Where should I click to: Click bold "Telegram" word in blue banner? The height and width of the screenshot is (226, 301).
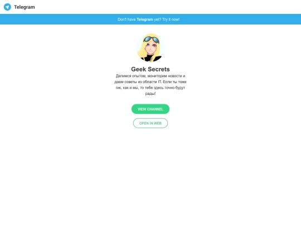pyautogui.click(x=145, y=20)
